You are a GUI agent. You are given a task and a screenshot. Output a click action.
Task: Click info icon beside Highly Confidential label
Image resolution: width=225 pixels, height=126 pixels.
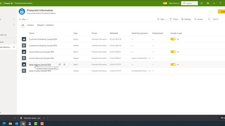coord(149,58)
